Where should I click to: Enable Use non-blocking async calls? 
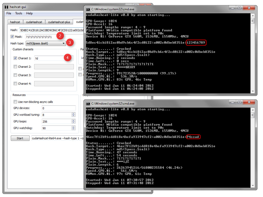click(x=15, y=102)
